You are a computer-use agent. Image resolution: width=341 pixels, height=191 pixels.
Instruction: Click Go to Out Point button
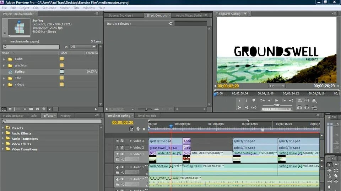(x=247, y=108)
